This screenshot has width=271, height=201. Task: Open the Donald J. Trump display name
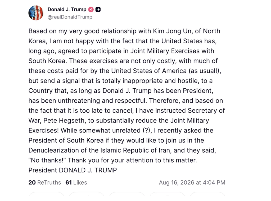click(x=67, y=9)
